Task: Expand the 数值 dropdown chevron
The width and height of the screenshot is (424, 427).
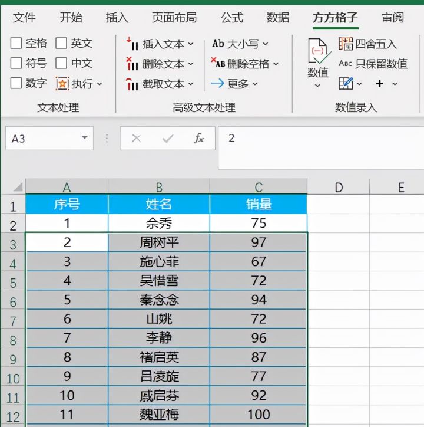Action: pyautogui.click(x=317, y=86)
